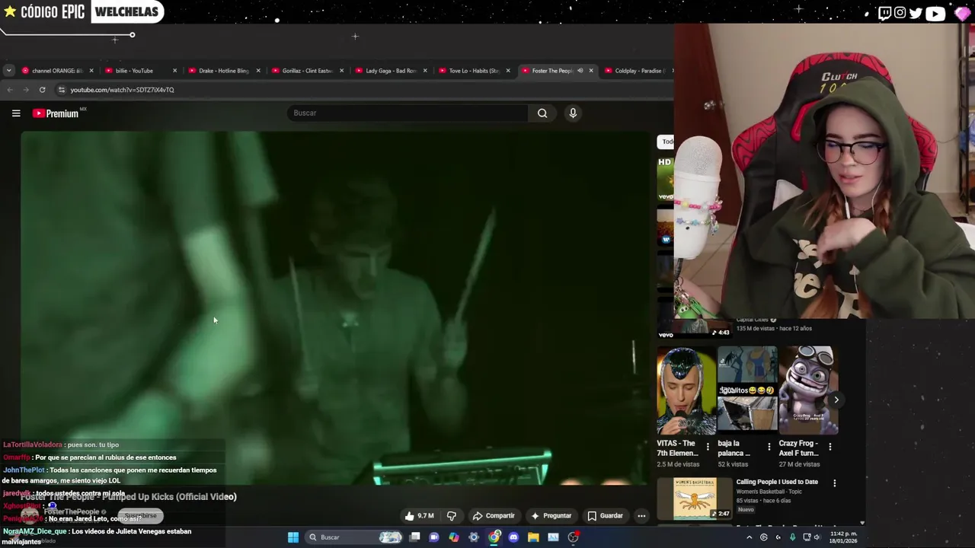
Task: Go back with the browser back arrow
Action: (x=10, y=90)
